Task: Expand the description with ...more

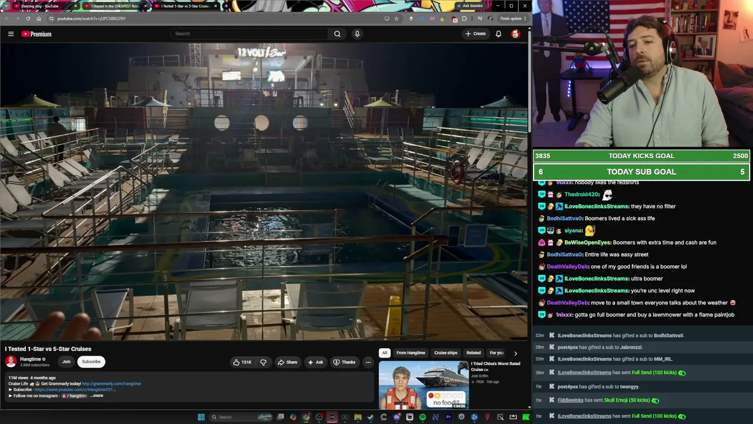Action: point(97,396)
